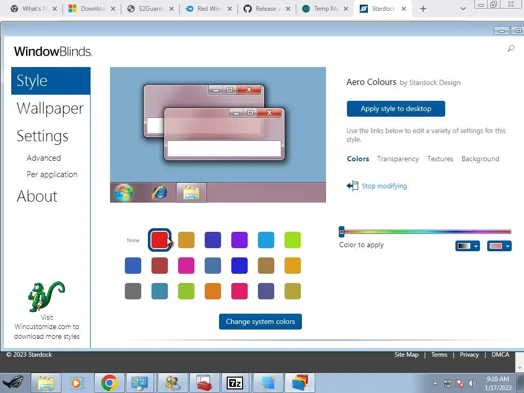Close the Temp Mail browser tab
The width and height of the screenshot is (524, 393).
[346, 9]
